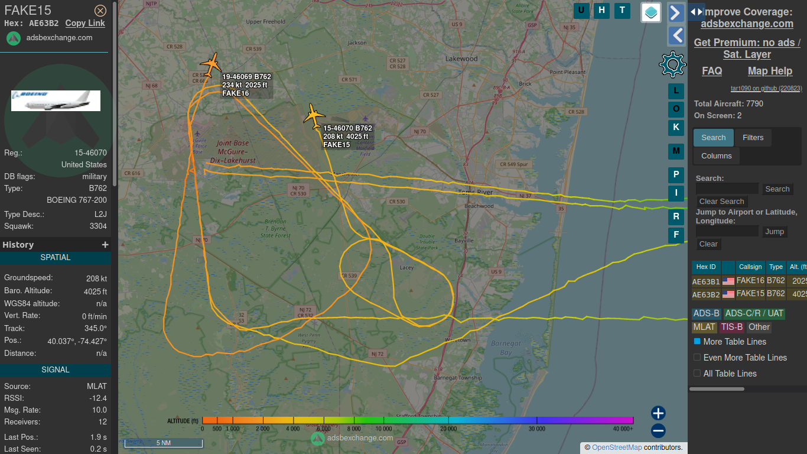The image size is (807, 454).
Task: Enable Even More Table Lines checkbox
Action: (697, 357)
